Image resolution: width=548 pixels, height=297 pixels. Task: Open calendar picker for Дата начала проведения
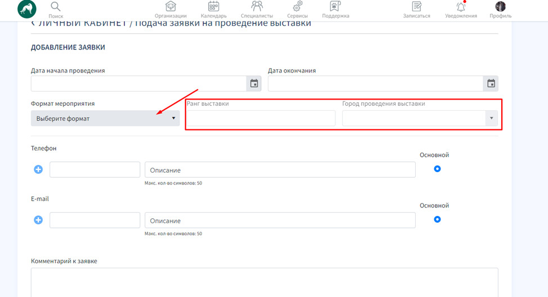[254, 84]
